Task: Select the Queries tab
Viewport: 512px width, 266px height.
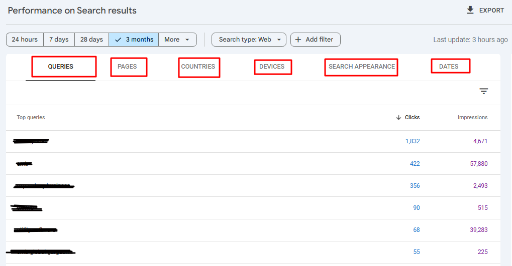Action: (x=61, y=67)
